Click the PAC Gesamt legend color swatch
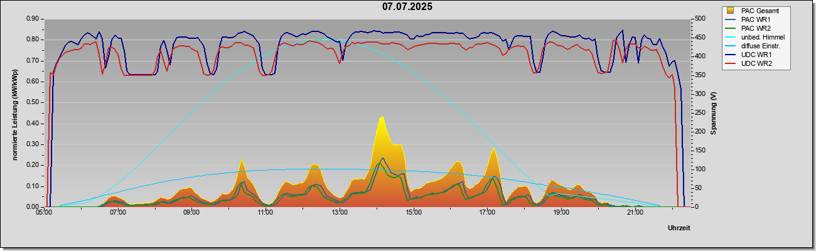Screen dimensions: 816x251 [731, 11]
